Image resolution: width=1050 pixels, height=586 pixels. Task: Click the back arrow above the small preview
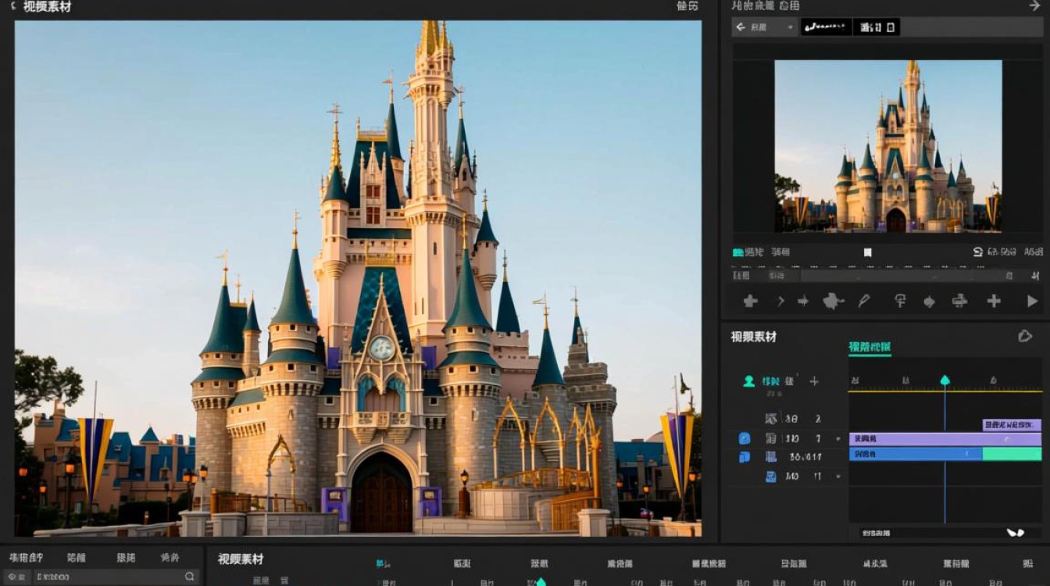[741, 27]
